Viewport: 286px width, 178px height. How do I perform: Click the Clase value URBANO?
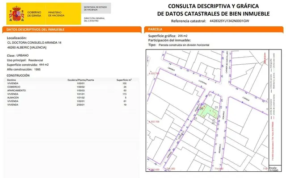click(22, 55)
